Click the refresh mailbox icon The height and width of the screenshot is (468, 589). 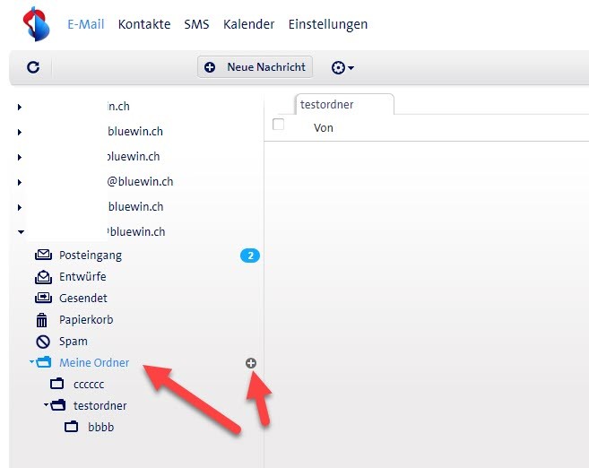click(33, 67)
